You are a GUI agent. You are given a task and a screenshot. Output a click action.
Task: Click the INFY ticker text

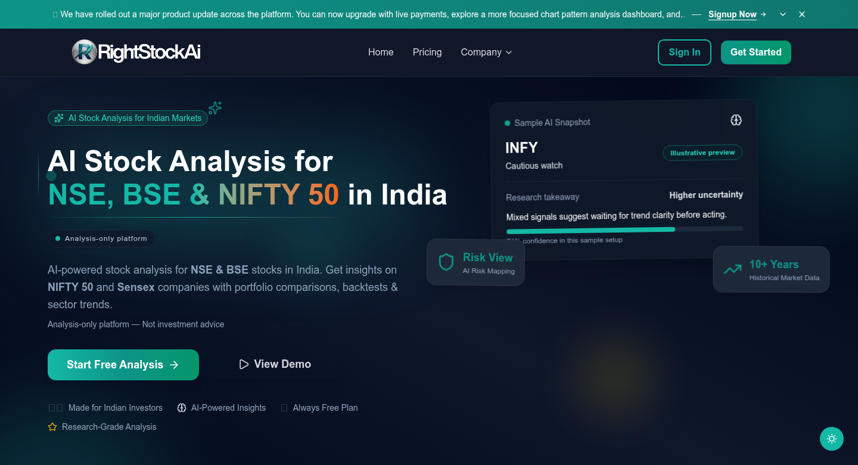[x=522, y=147]
